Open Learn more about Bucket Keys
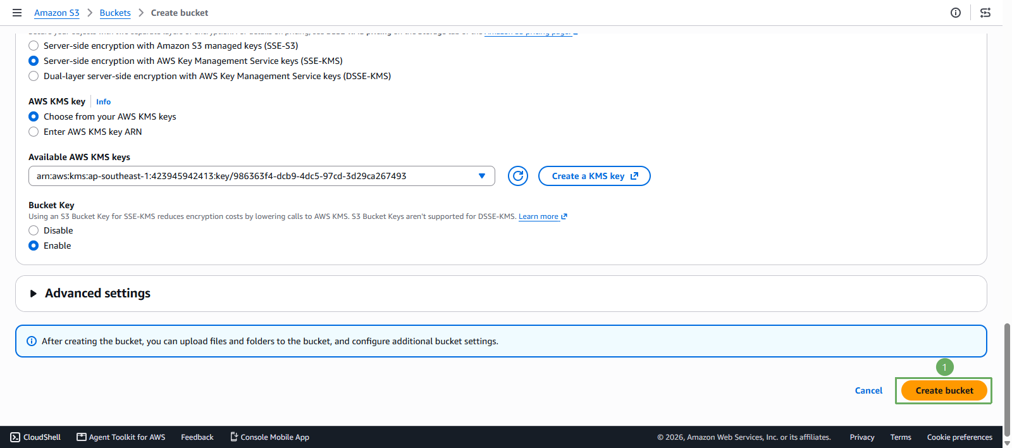The width and height of the screenshot is (1012, 448). 543,216
